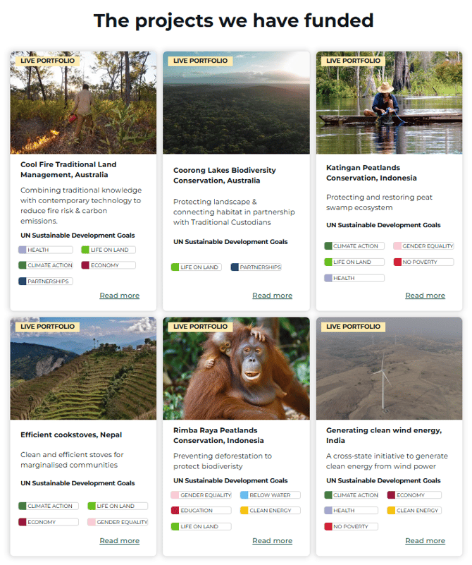Click the Live Portfolio badge on Katingan image
This screenshot has height=565, width=472.
(353, 61)
